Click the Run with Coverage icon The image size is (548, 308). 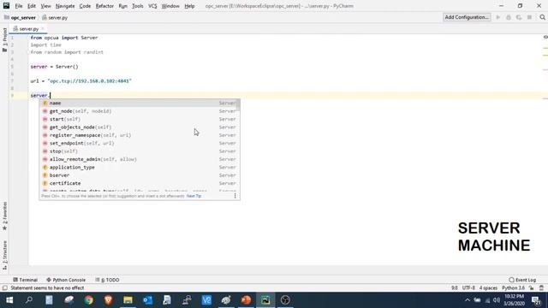[519, 17]
